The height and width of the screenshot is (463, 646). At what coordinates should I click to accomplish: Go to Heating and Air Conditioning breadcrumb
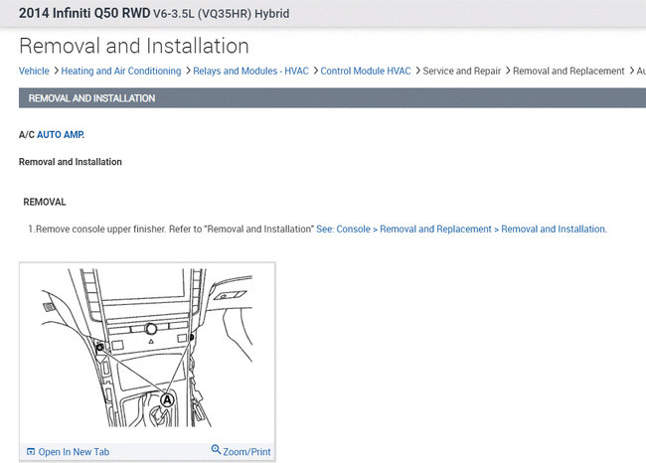click(121, 71)
